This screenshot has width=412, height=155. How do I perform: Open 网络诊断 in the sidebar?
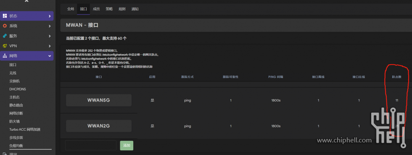coord(16,113)
